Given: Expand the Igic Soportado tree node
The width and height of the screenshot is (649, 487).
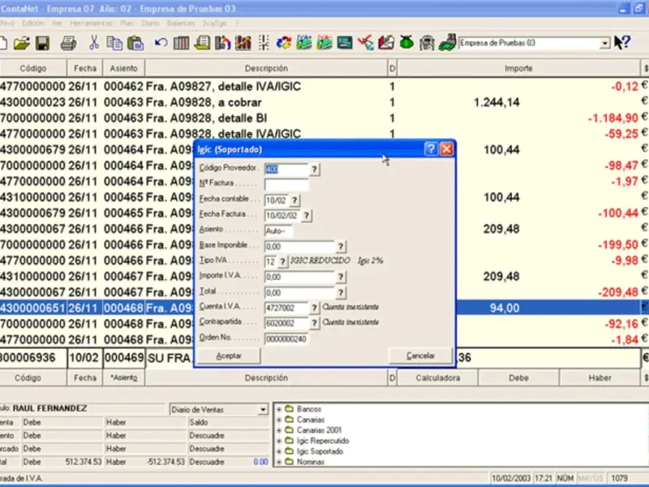Looking at the screenshot, I should (280, 451).
